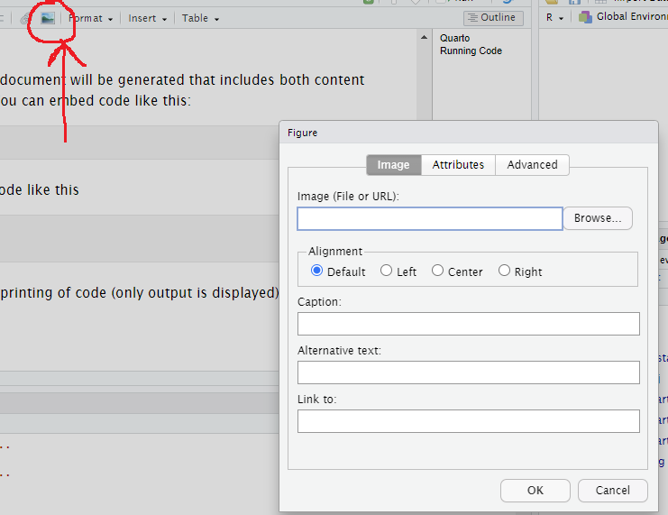The image size is (668, 515).
Task: Open the Format dropdown menu
Action: 90,18
